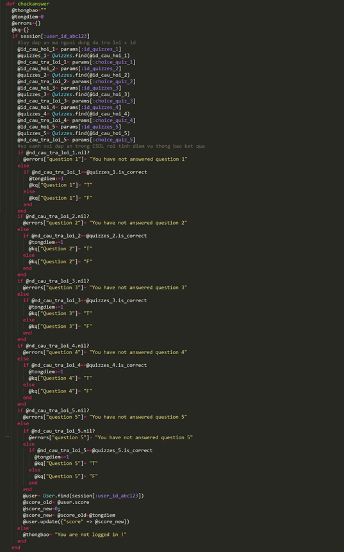The height and width of the screenshot is (552, 344).
Task: Click "Quizzes.find(@id_cau_hoi_2)" call
Action: click(91, 75)
